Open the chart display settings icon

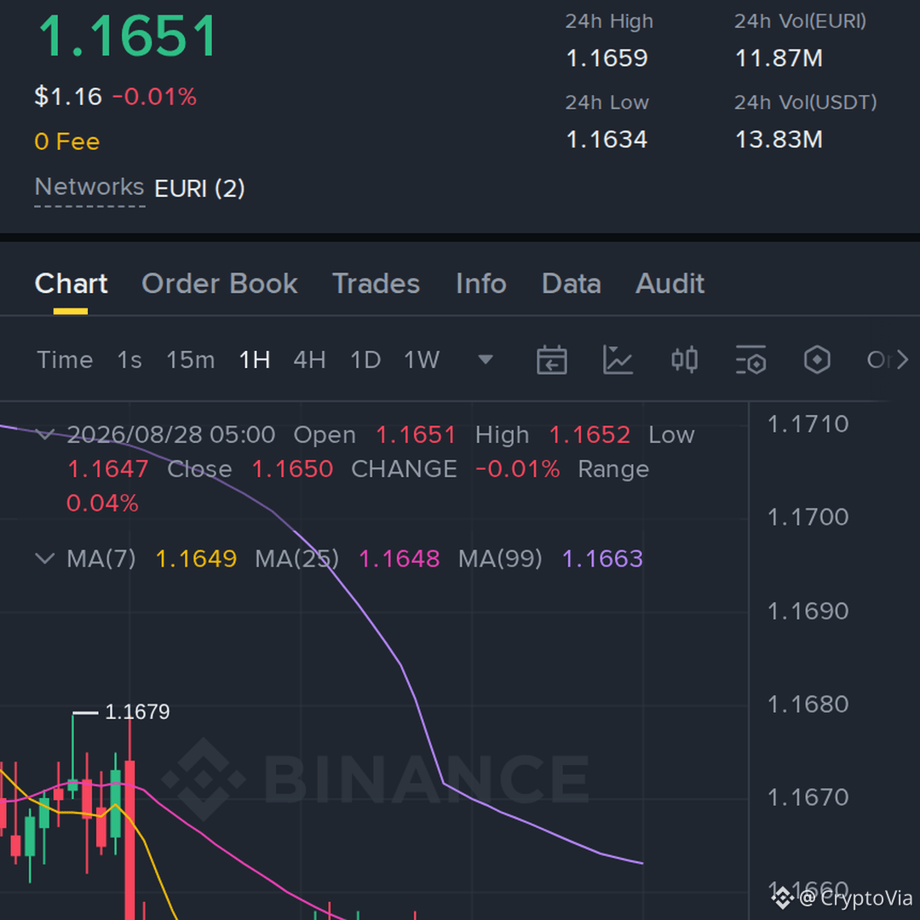750,359
